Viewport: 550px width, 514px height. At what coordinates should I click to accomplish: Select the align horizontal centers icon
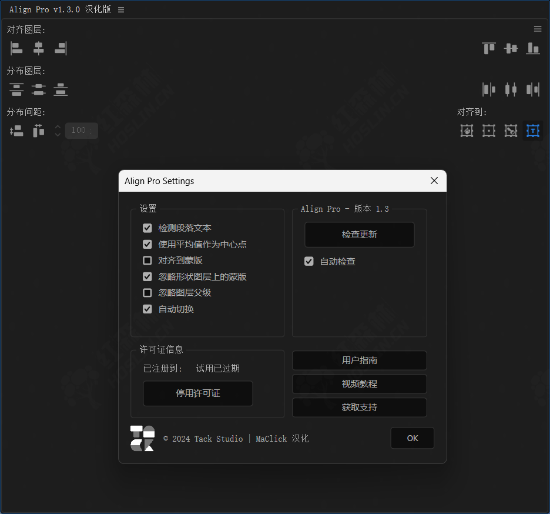[x=38, y=48]
